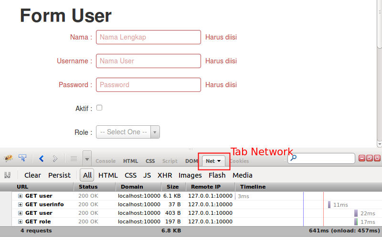Select the All filter in Net panel
382x241 pixels.
pyautogui.click(x=87, y=175)
